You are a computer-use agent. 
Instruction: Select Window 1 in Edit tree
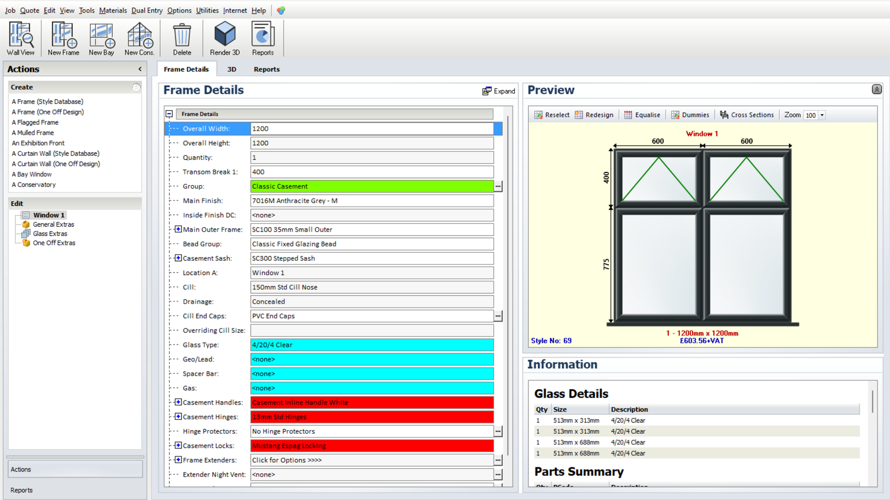pyautogui.click(x=49, y=215)
